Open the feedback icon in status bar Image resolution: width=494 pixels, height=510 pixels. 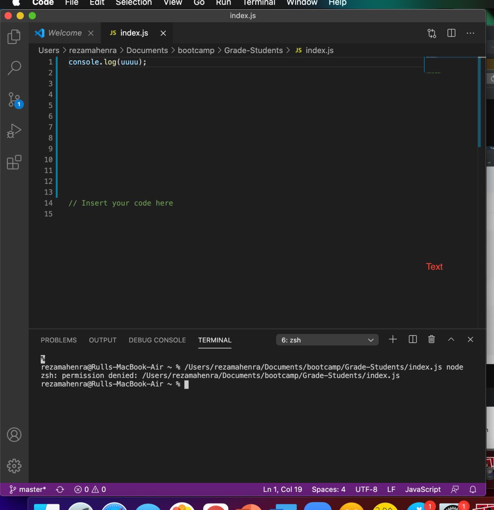[x=455, y=489]
